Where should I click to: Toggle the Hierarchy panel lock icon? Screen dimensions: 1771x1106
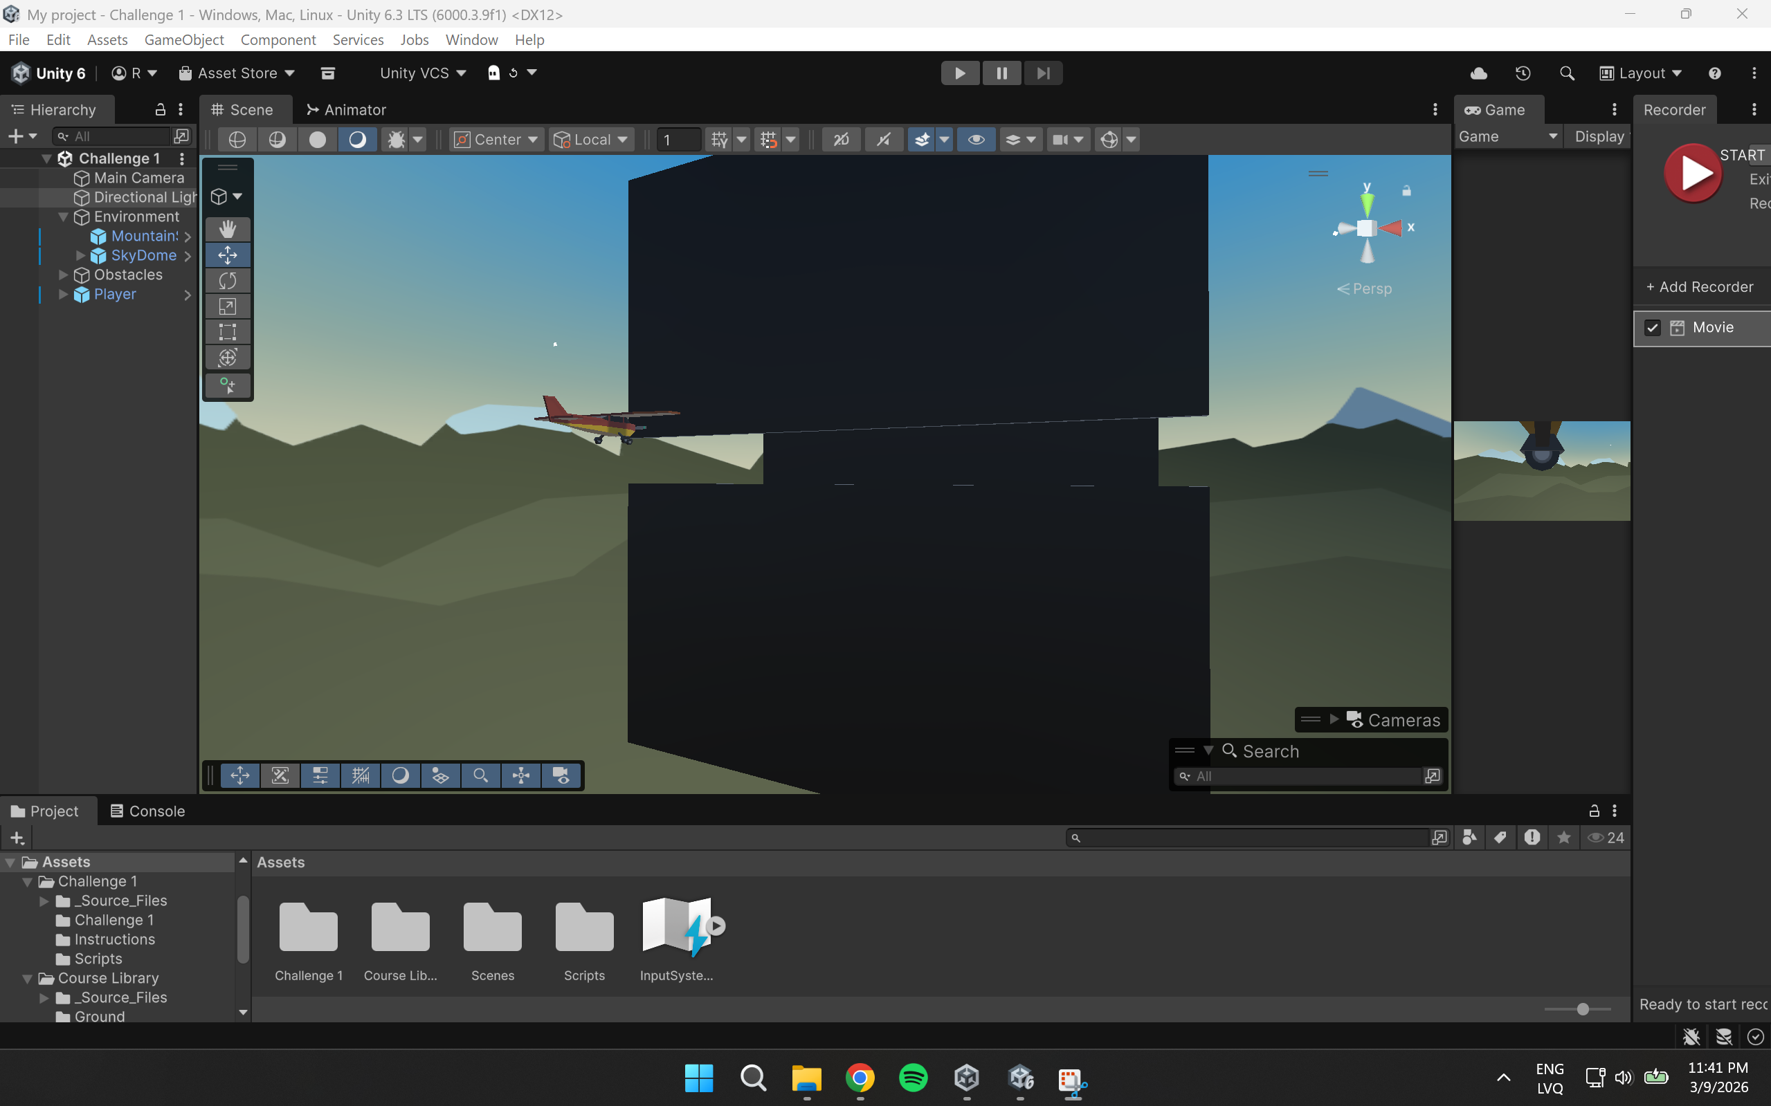tap(161, 110)
